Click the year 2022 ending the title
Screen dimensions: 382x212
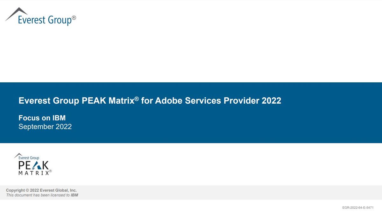pos(271,101)
